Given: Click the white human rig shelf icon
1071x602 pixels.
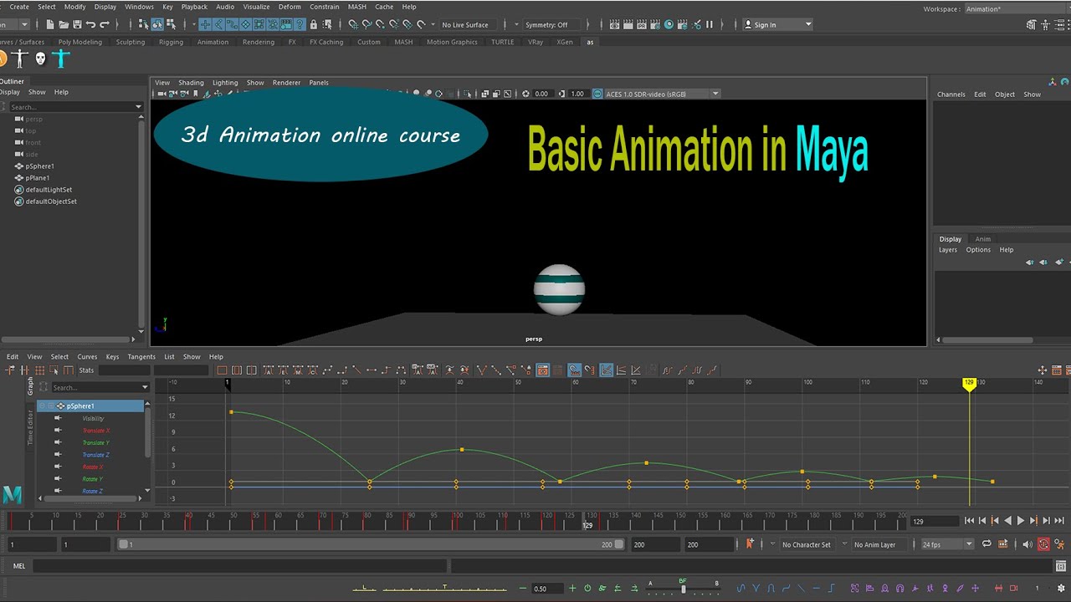Looking at the screenshot, I should [19, 59].
